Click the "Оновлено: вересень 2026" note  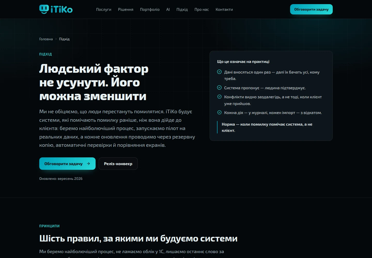pyautogui.click(x=61, y=179)
